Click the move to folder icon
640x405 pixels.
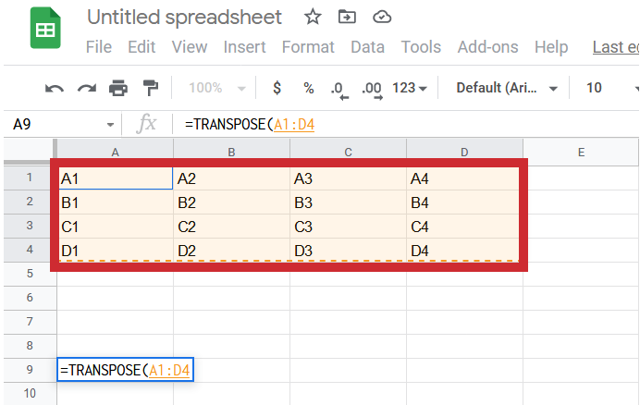point(347,17)
